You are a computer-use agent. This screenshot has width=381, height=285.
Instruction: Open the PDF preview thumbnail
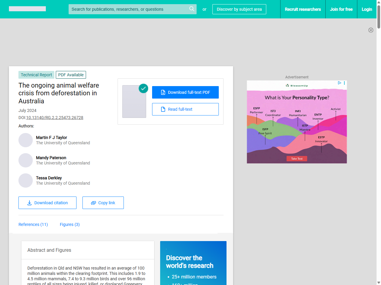click(x=134, y=102)
